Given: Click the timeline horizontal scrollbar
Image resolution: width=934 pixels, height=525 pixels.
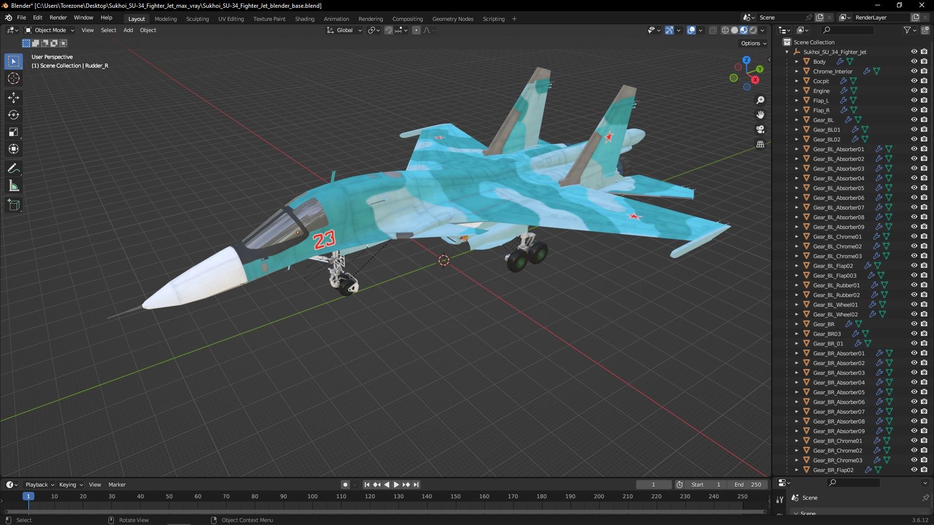Looking at the screenshot, I should coord(386,512).
